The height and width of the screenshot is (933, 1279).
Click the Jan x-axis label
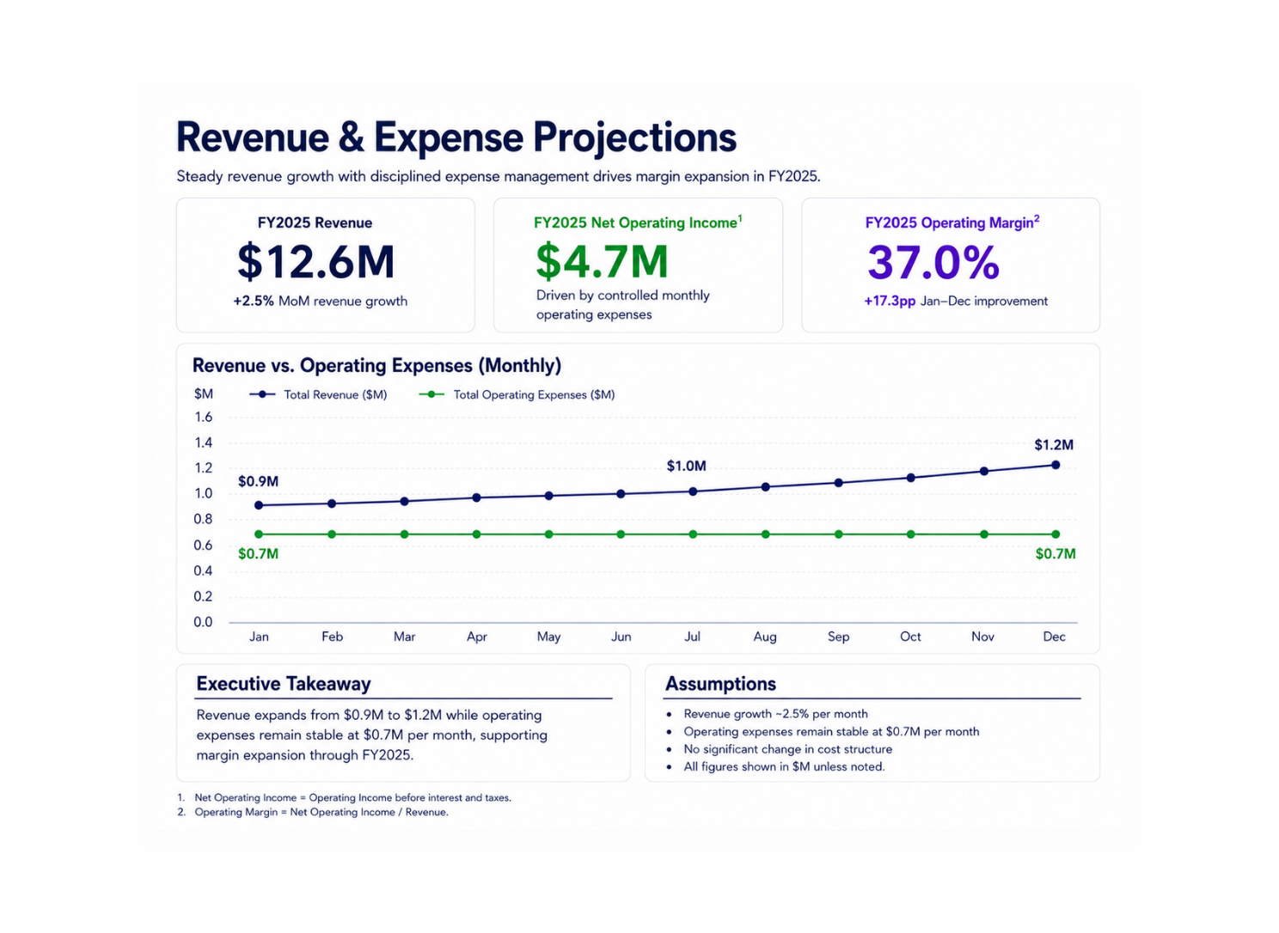pyautogui.click(x=259, y=637)
